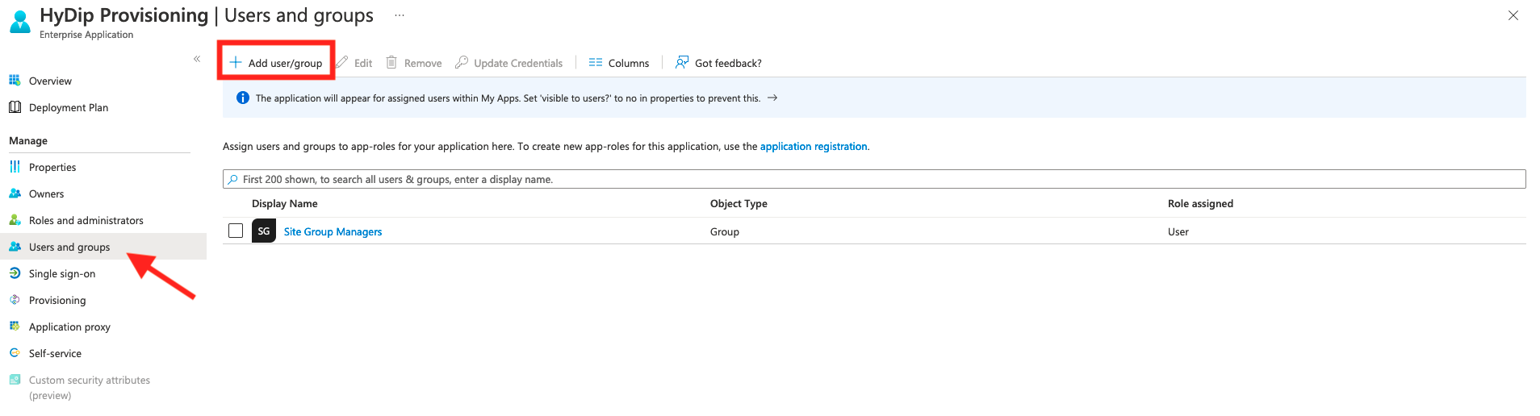Open the Site Group Managers link
Viewport: 1540px width, 416px height.
pos(333,231)
